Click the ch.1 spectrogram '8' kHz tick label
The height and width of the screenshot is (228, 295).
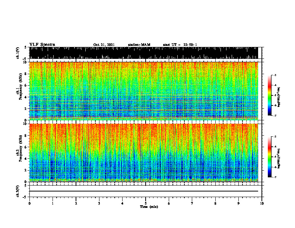26,74
